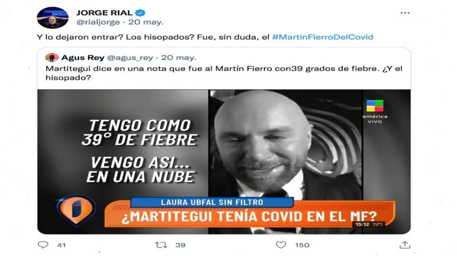Viewport: 457px width, 256px height.
Task: Click the blue verified badge
Action: [x=141, y=13]
